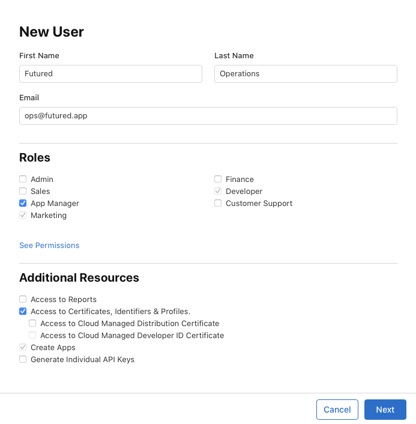Toggle the Developer role checkbox

click(x=218, y=191)
